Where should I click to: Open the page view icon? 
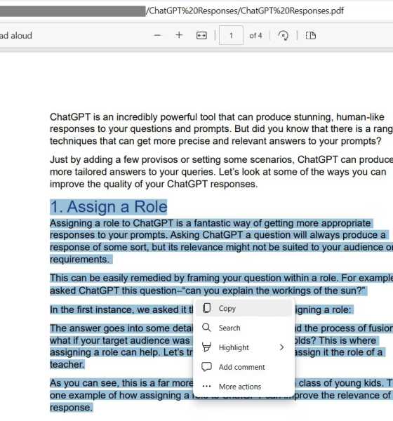point(311,36)
